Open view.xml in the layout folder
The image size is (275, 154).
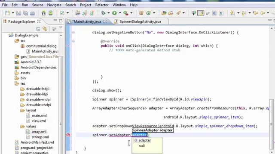39,121
